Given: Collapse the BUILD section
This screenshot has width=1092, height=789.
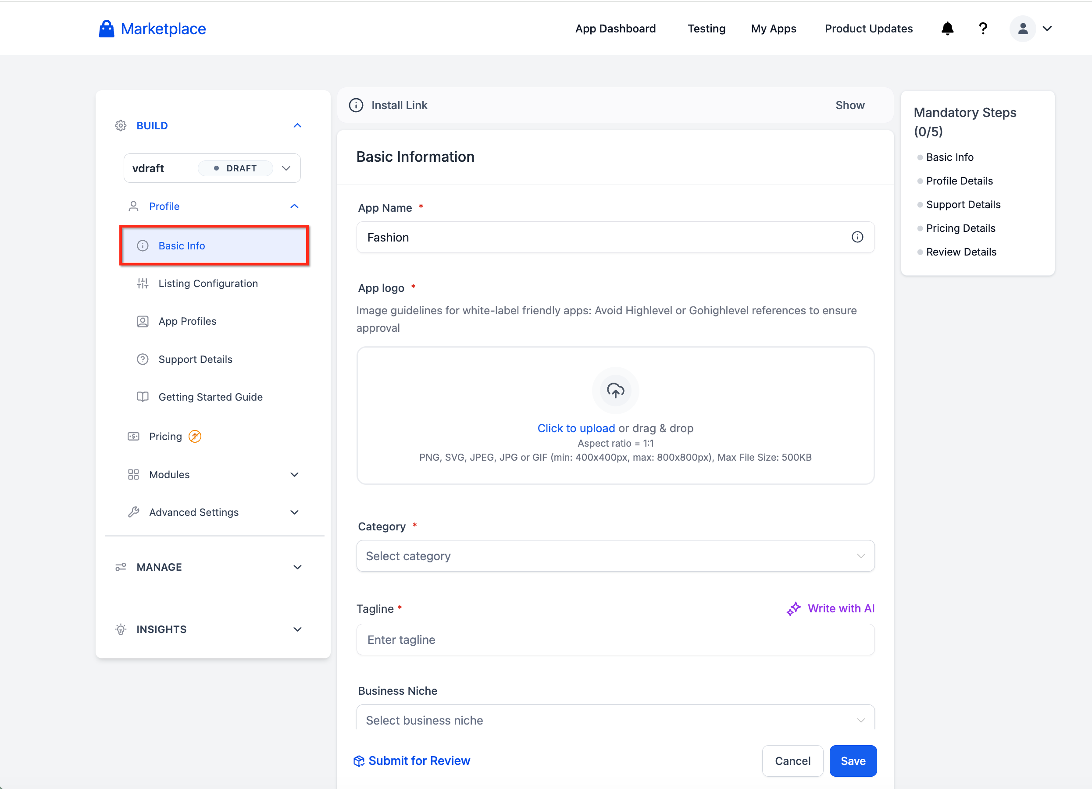Looking at the screenshot, I should 297,125.
